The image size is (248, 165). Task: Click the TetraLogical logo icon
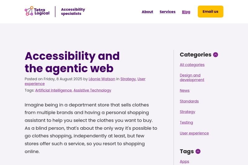(x=29, y=11)
